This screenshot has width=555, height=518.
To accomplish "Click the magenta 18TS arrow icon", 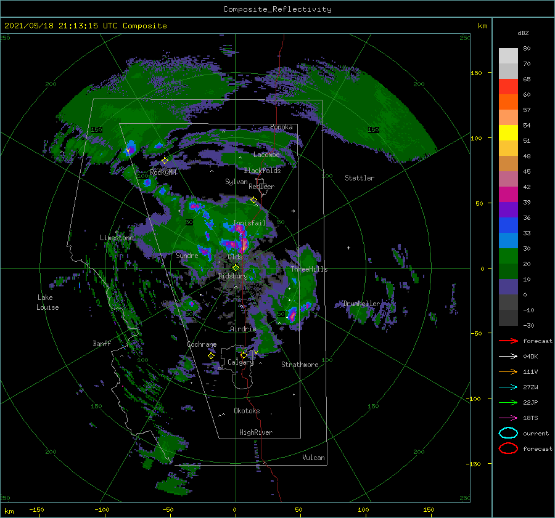I will (508, 418).
